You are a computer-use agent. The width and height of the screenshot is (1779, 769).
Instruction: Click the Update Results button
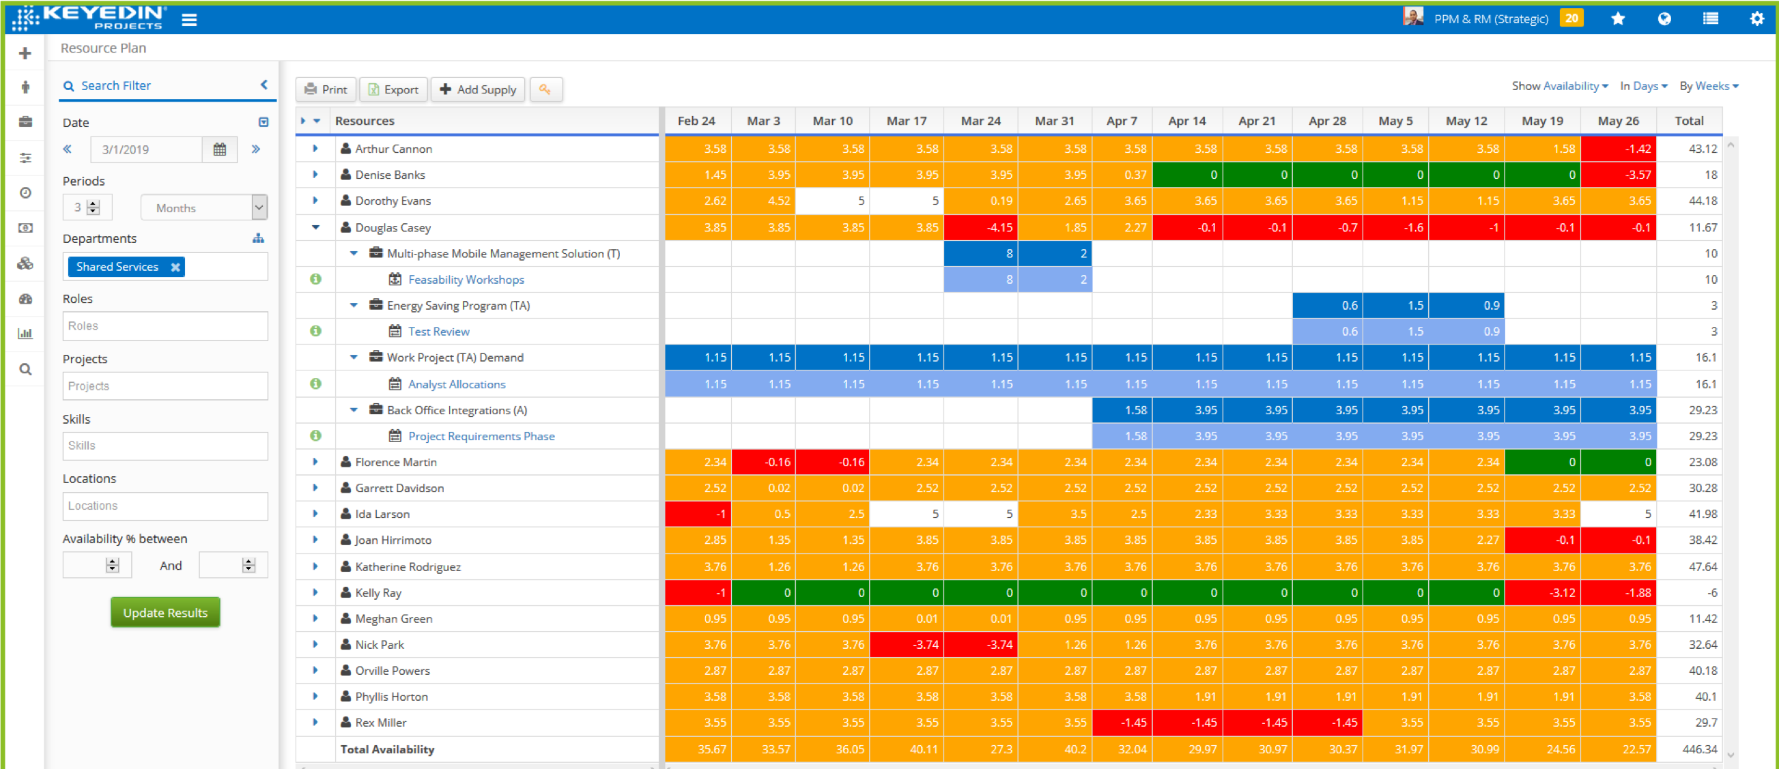pyautogui.click(x=165, y=612)
